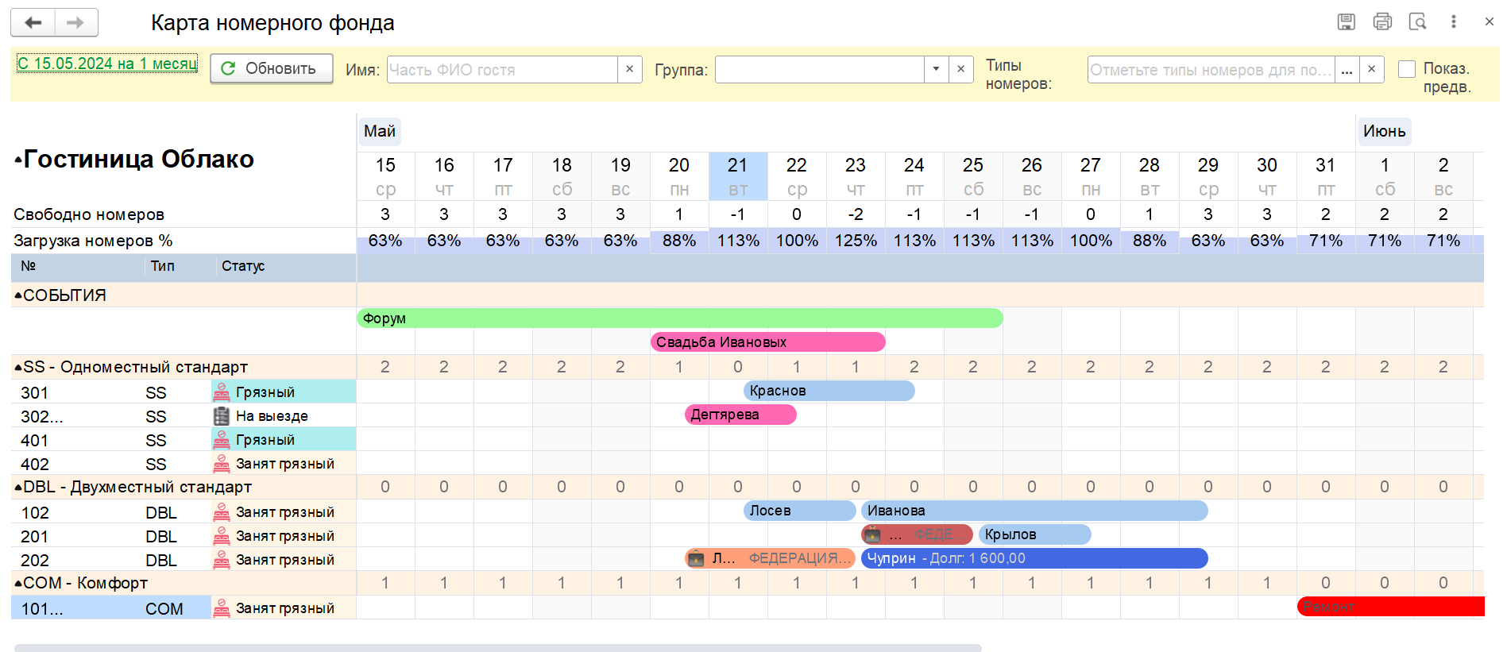Click the save diskette icon

coord(1346,22)
